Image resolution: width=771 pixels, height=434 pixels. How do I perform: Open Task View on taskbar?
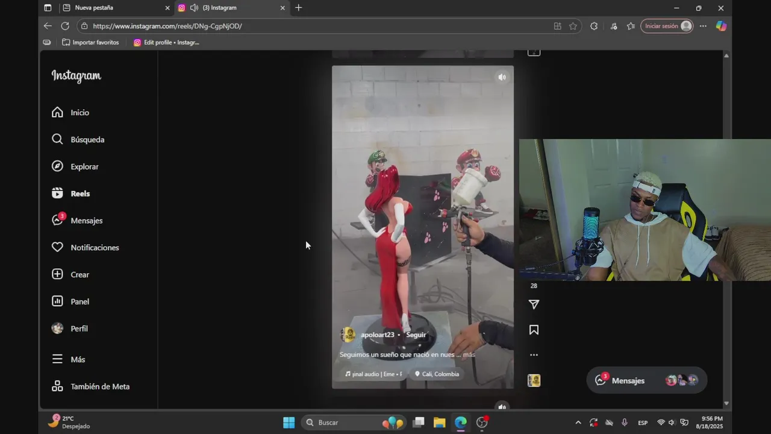click(419, 423)
